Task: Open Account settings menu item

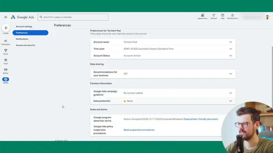Action: click(x=24, y=27)
